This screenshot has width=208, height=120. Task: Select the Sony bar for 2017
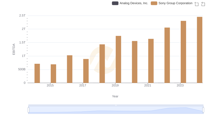click(86, 71)
